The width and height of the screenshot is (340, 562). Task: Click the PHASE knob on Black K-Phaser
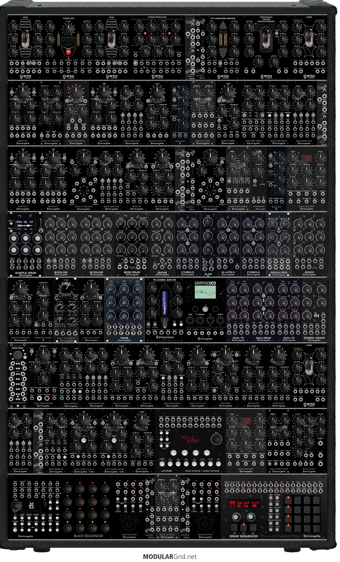228,93
